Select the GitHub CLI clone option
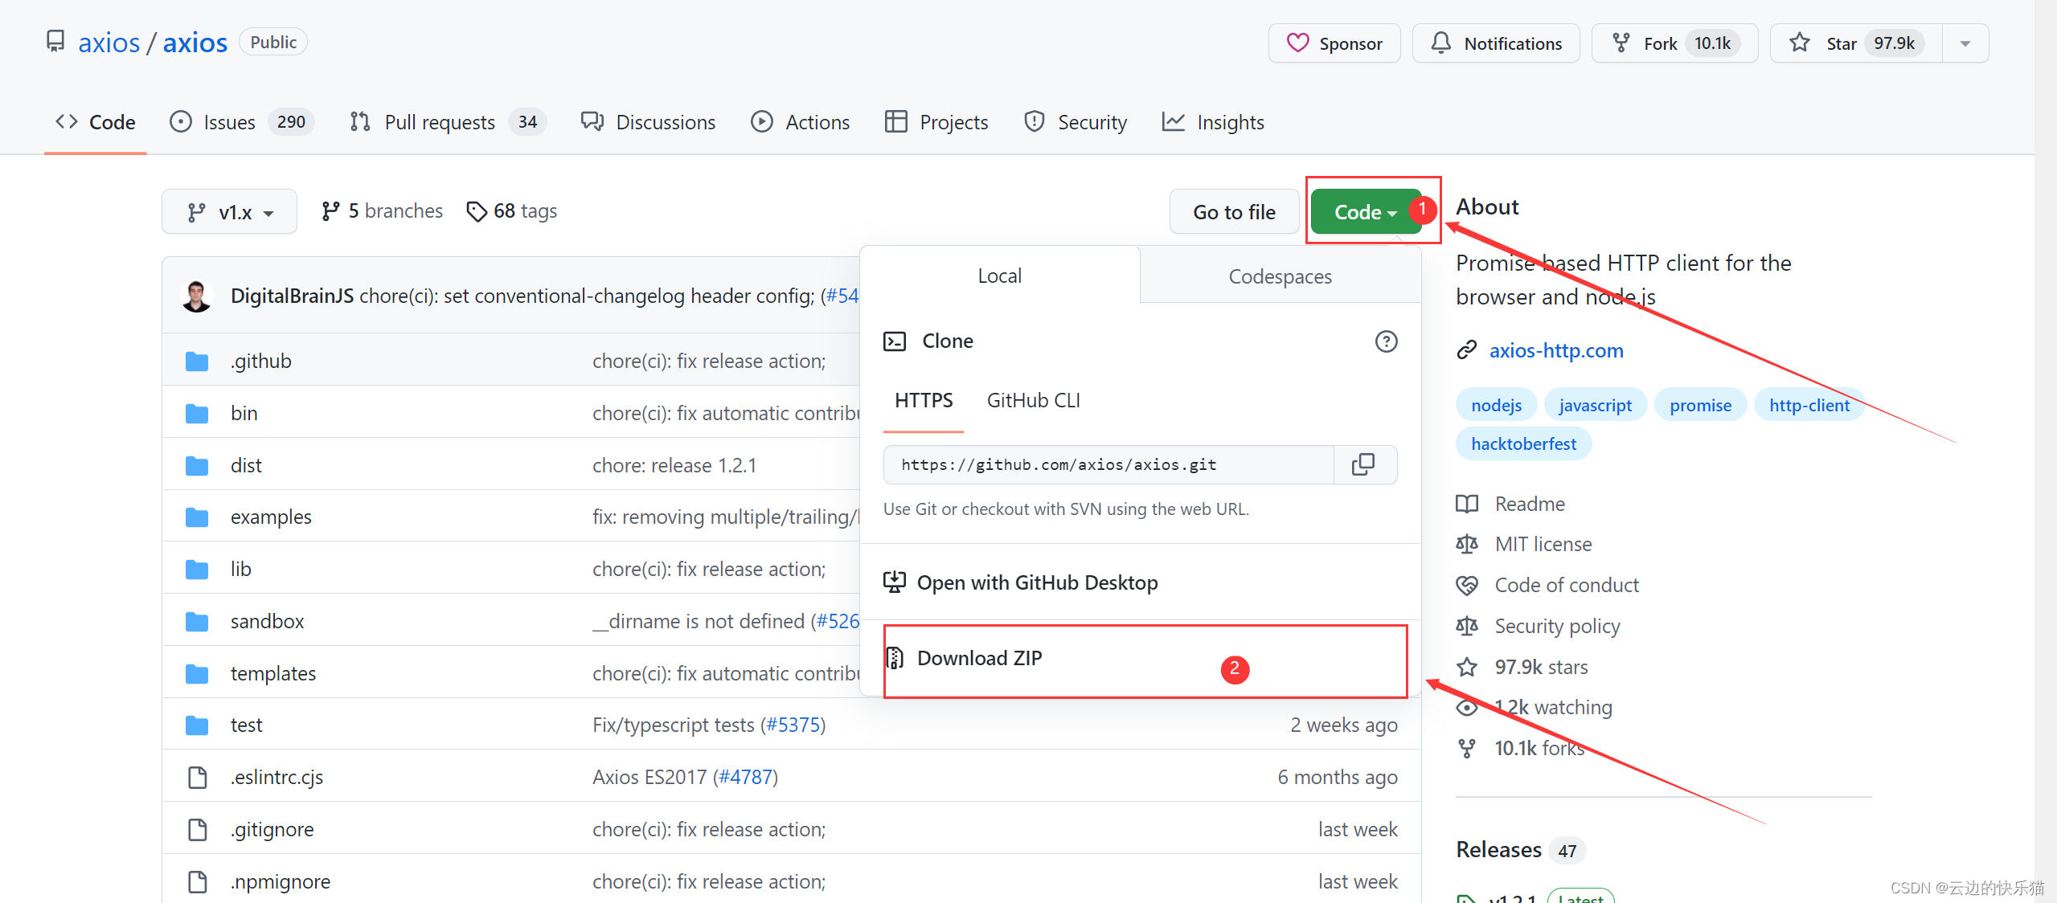The width and height of the screenshot is (2057, 903). [x=1033, y=400]
